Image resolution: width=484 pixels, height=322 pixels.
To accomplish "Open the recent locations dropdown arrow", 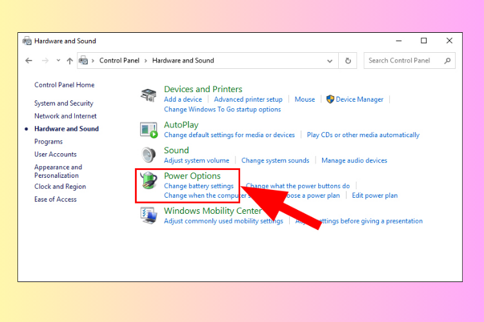I will (x=58, y=61).
